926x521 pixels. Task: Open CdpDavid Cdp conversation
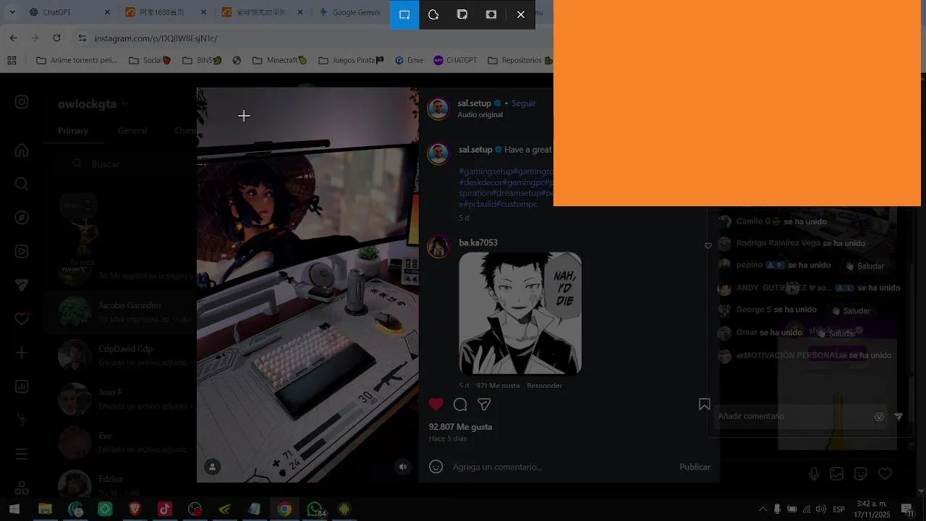121,355
